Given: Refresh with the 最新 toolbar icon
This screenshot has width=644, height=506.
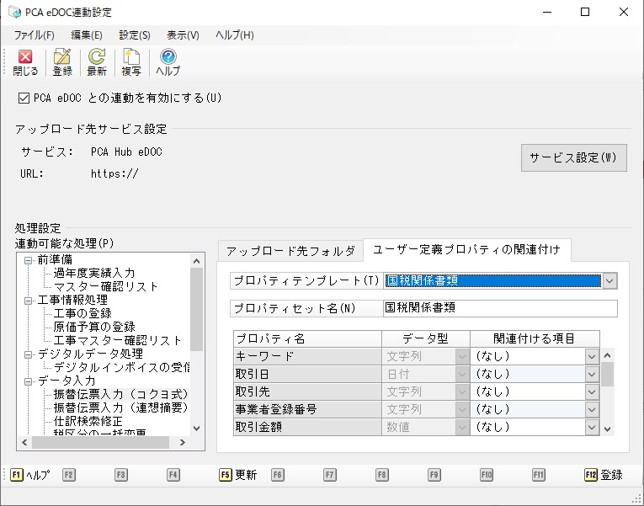Looking at the screenshot, I should (97, 62).
